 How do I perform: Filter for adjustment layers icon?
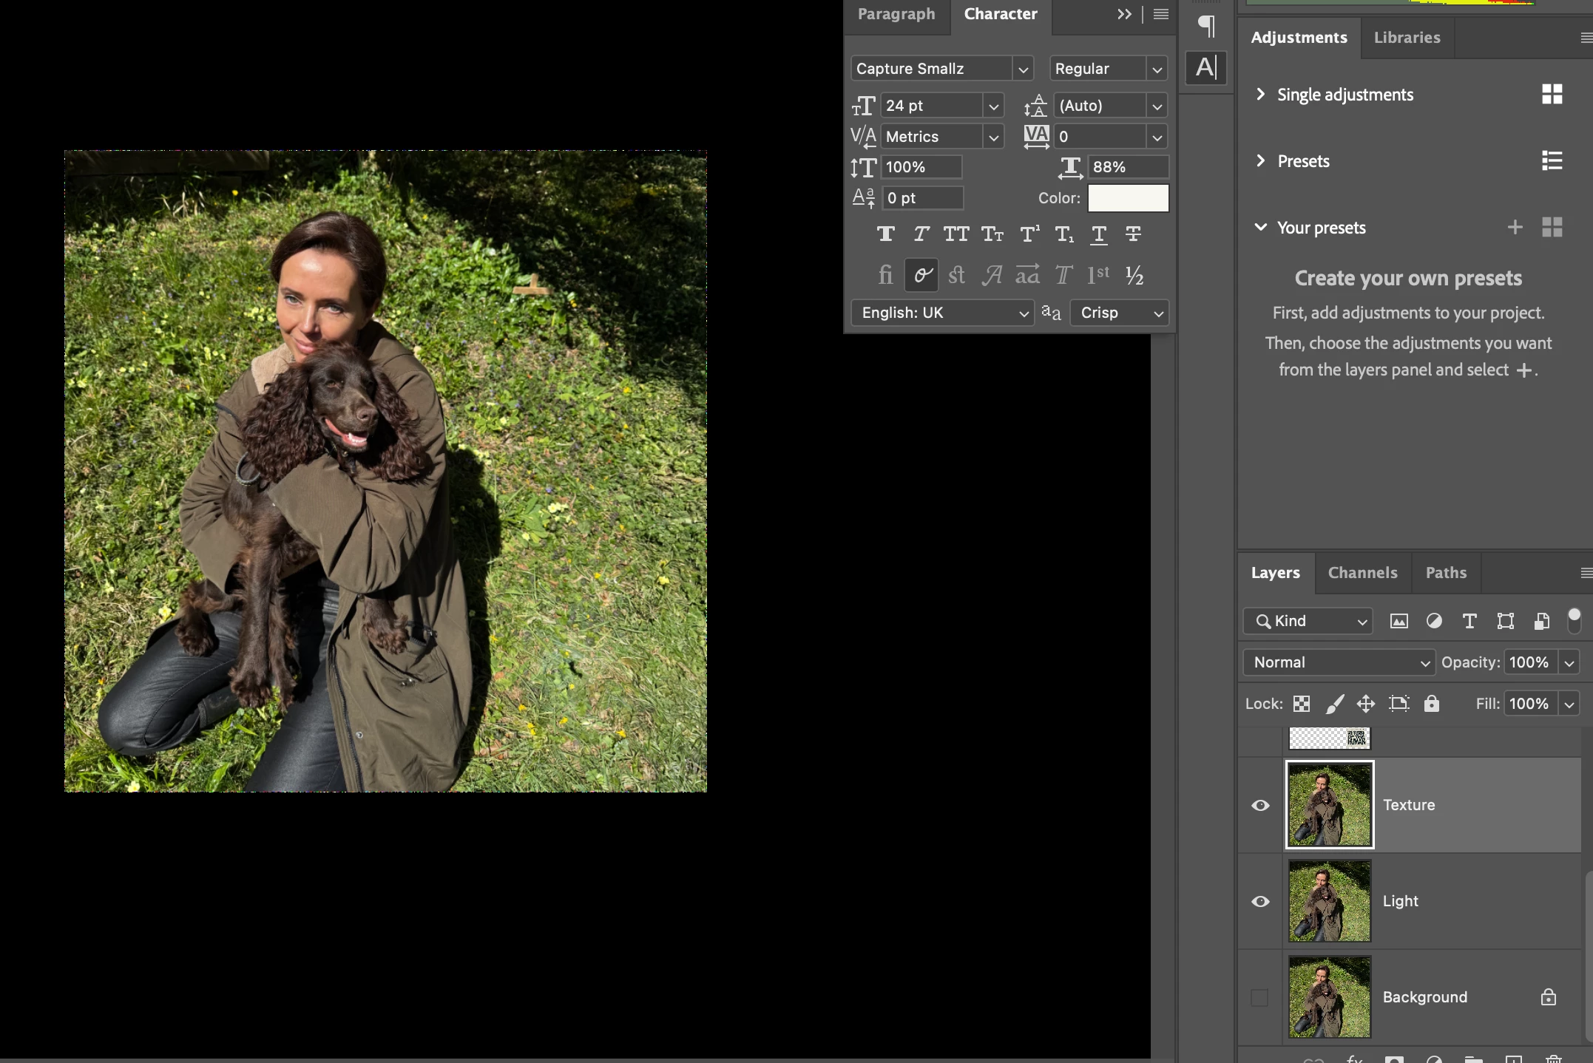tap(1434, 621)
